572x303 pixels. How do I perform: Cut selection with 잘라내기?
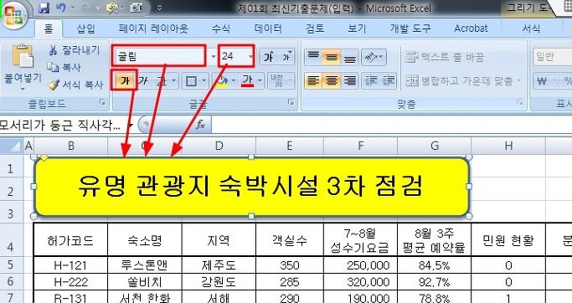(74, 50)
